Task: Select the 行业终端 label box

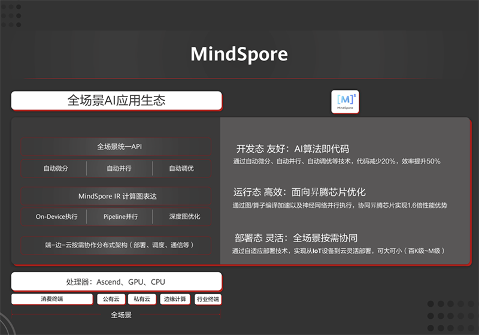Action: [208, 299]
